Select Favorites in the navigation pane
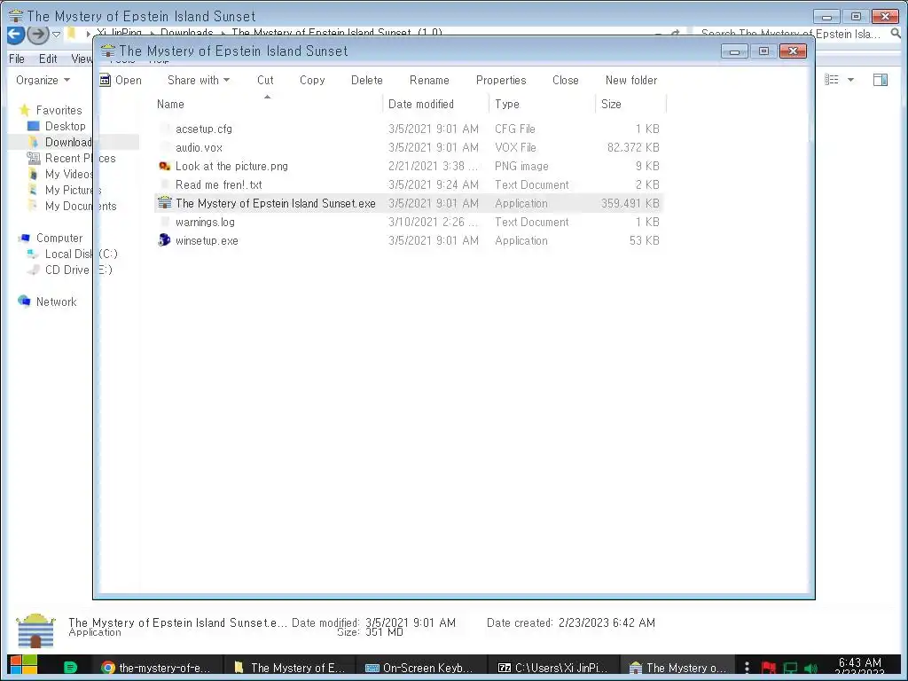Viewport: 908px width, 681px height. pyautogui.click(x=59, y=110)
